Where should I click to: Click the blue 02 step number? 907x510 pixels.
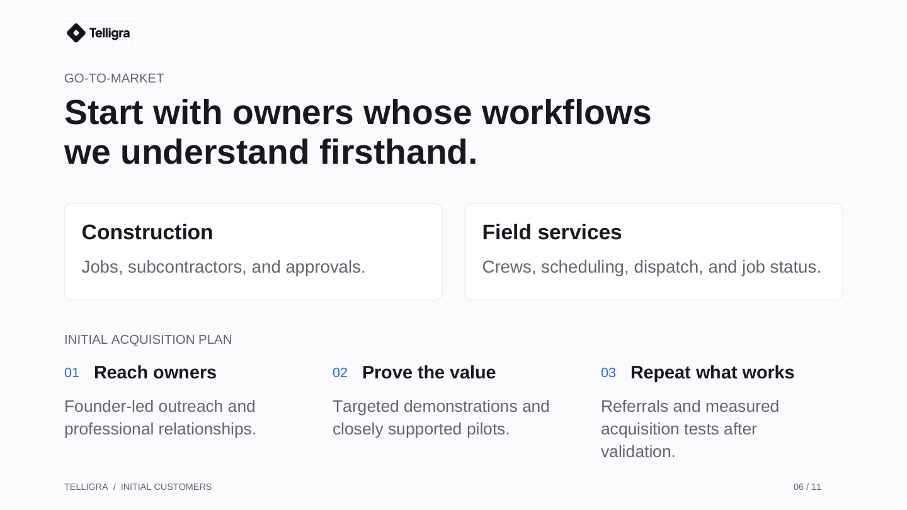[x=340, y=373]
